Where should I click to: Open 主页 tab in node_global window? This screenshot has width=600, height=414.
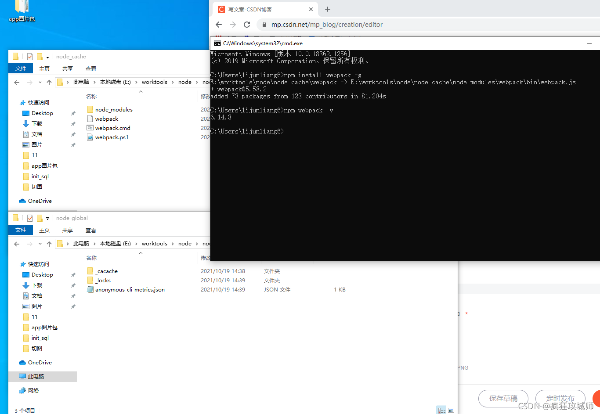point(44,230)
